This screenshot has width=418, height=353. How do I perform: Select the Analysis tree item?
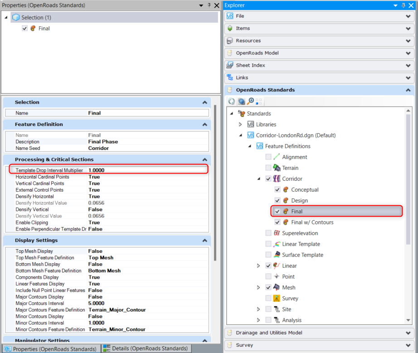click(292, 320)
